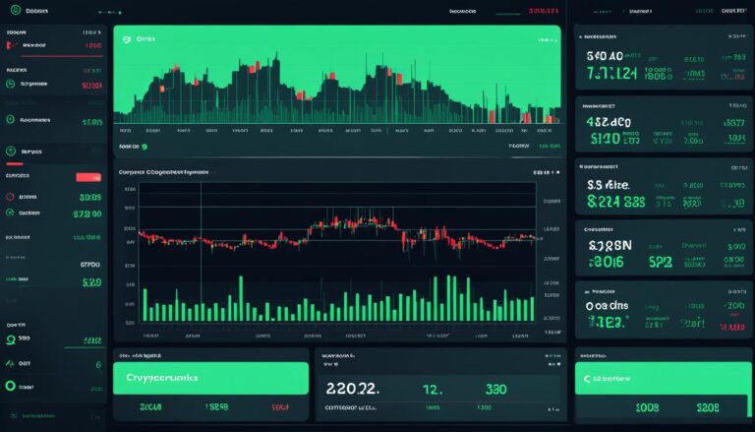Click the green Q icon beside 590

10,339
